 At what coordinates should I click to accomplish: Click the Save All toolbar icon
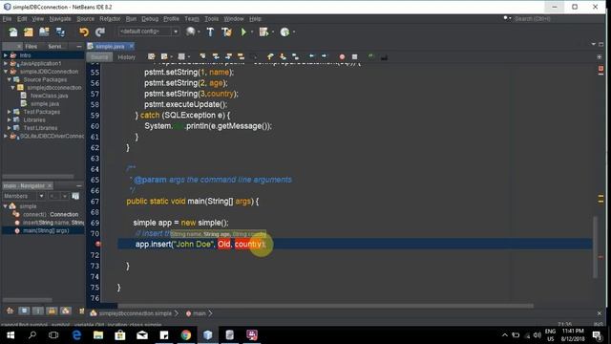[60, 32]
